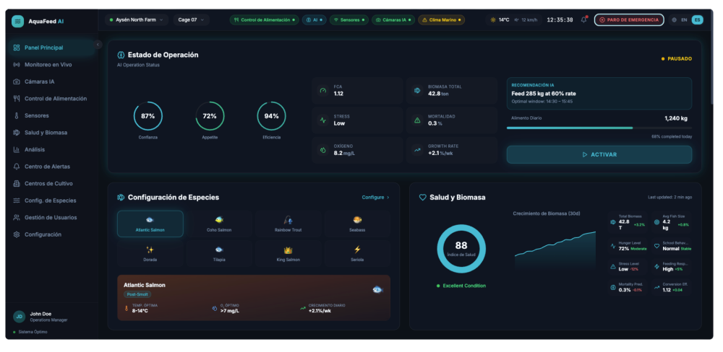Open Gestión de Usuarios in the sidebar
This screenshot has width=723, height=352.
(51, 218)
